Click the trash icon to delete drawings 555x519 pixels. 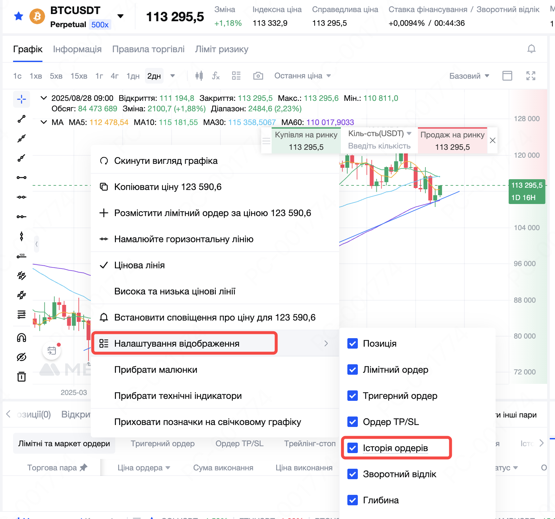point(22,377)
